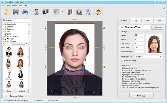Open dropdown arrow beside Actions button
The height and width of the screenshot is (103, 167).
[29, 91]
